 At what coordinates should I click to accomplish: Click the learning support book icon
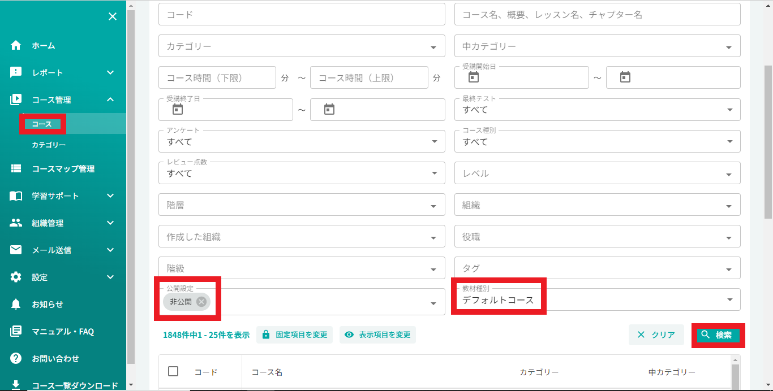coord(16,195)
